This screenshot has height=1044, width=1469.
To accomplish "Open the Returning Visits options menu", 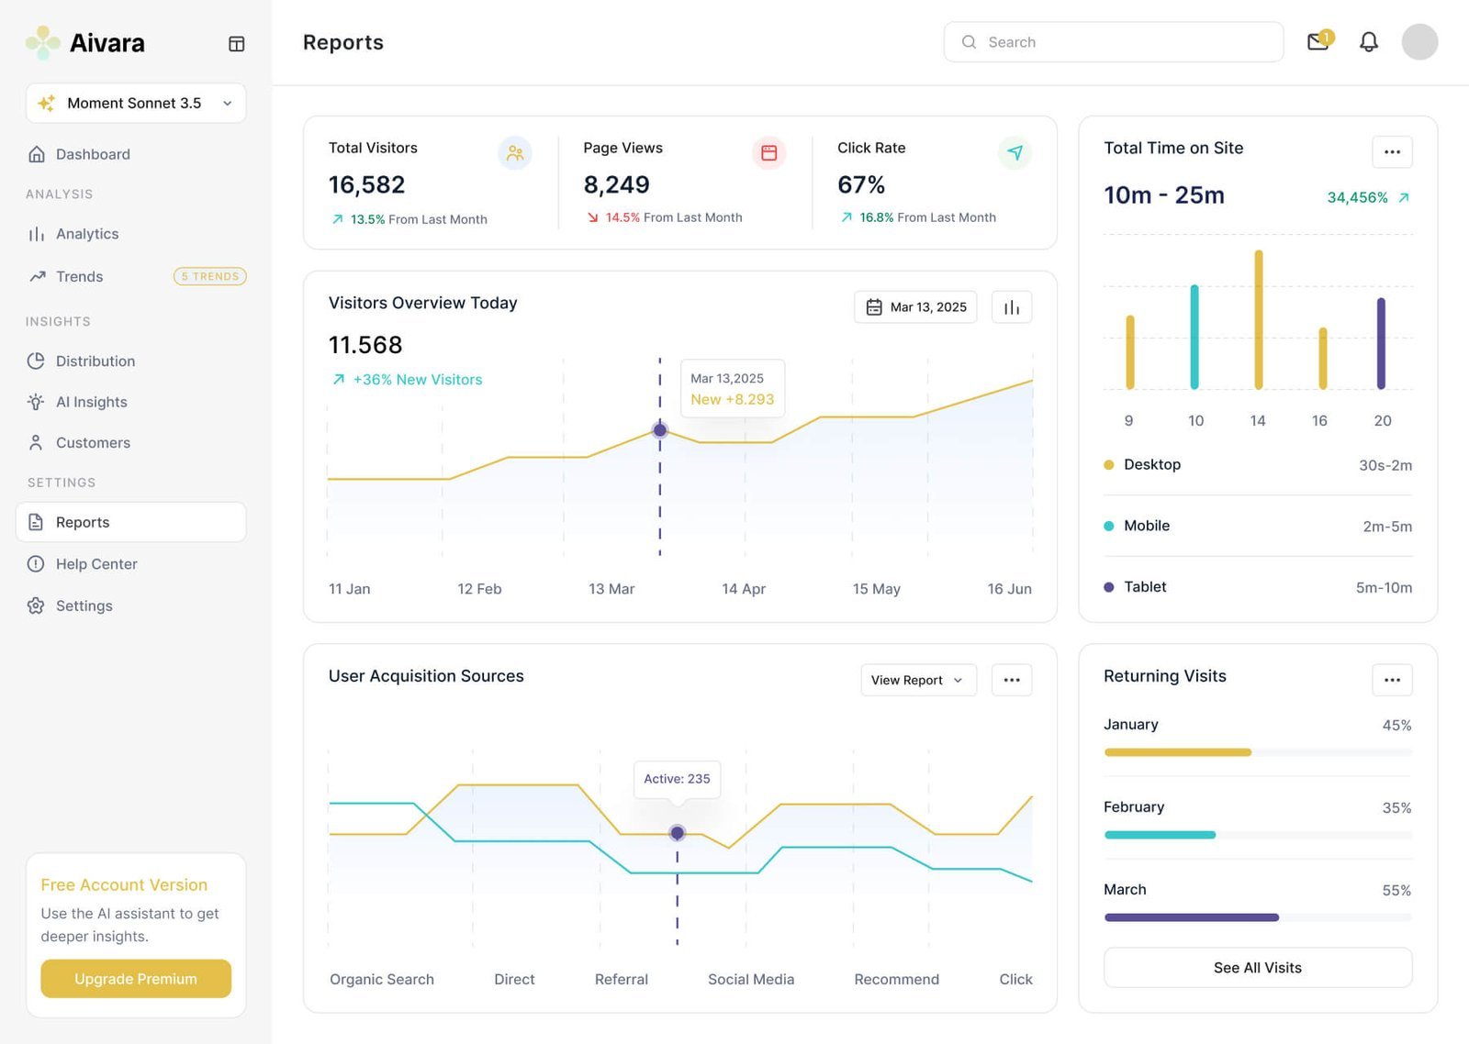I will [x=1392, y=680].
